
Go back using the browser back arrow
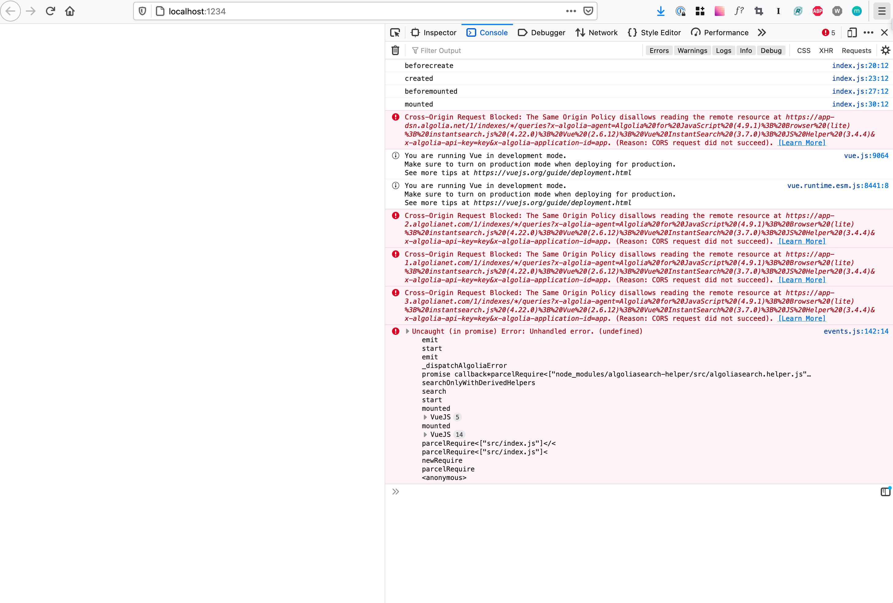(x=10, y=11)
